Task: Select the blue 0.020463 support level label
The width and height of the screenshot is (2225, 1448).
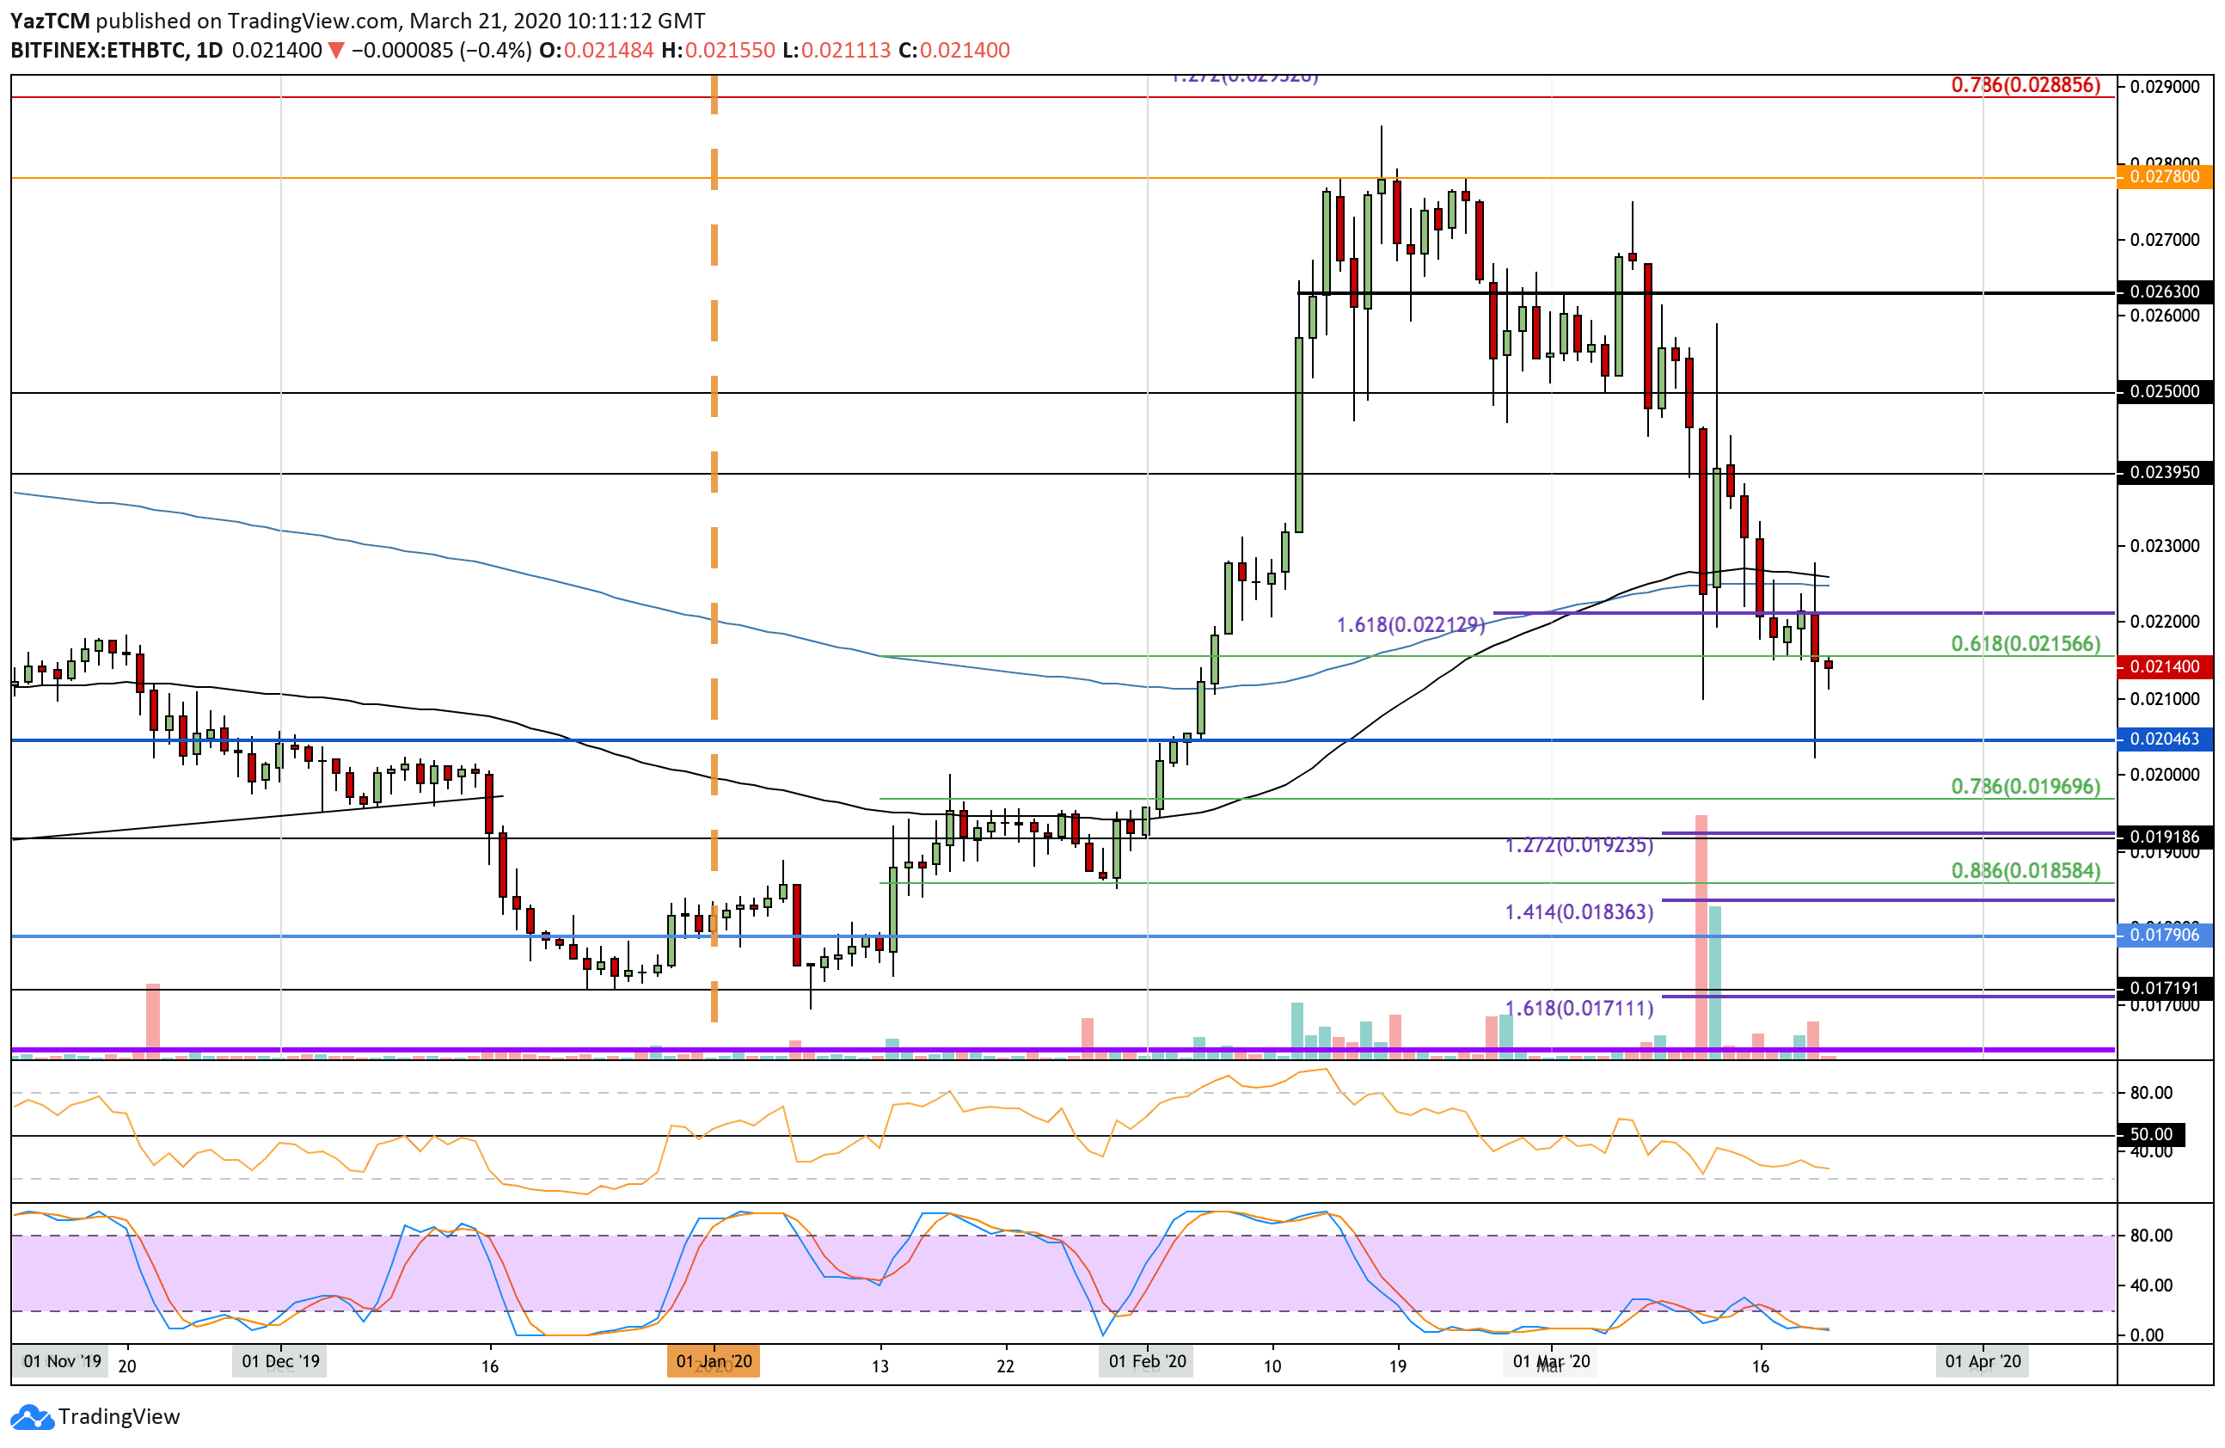Action: tap(2165, 739)
